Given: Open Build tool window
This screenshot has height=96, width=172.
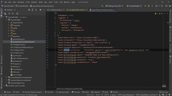Looking at the screenshot, I should (105, 92).
